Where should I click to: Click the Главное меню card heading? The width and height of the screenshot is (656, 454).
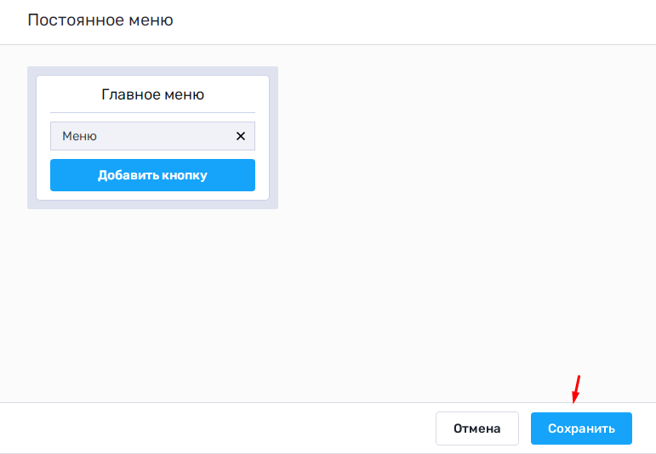pyautogui.click(x=152, y=94)
